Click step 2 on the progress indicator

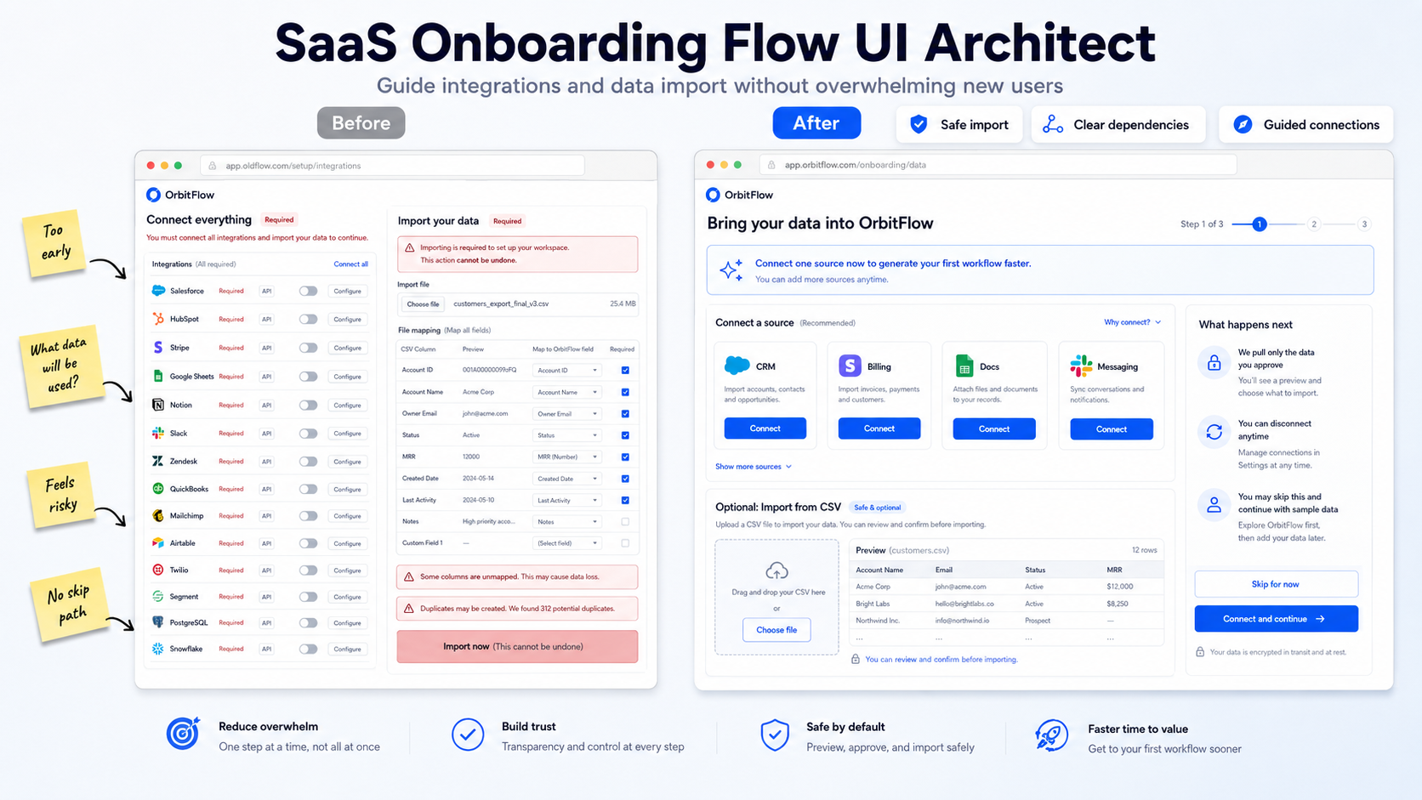[x=1314, y=224]
